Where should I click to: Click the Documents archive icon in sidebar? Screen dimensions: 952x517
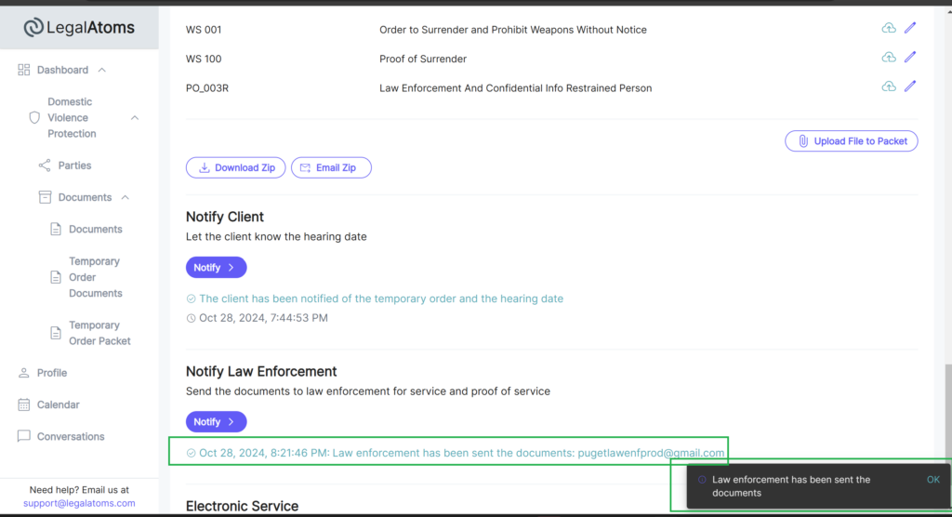(45, 197)
